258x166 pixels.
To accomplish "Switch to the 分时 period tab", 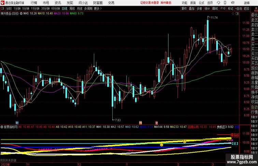I will (x=9, y=9).
